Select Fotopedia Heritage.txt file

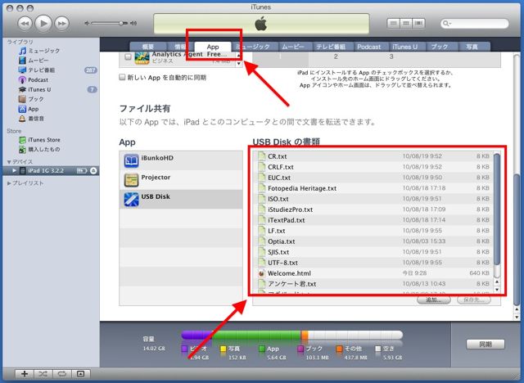click(x=373, y=188)
